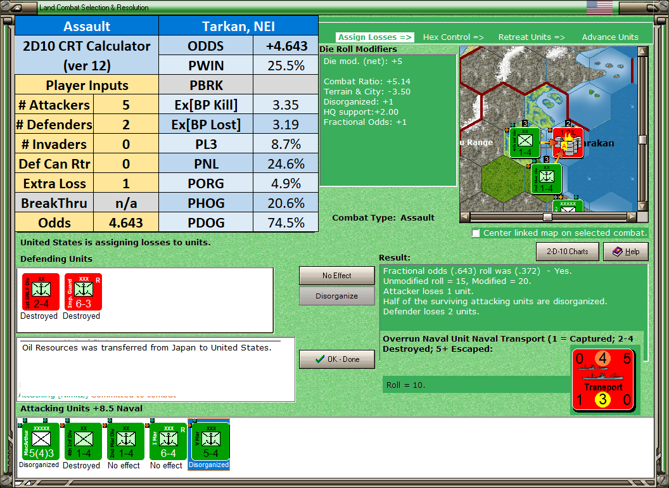This screenshot has height=488, width=669.
Task: Click the PNL value 24.6%
Action: coord(286,164)
